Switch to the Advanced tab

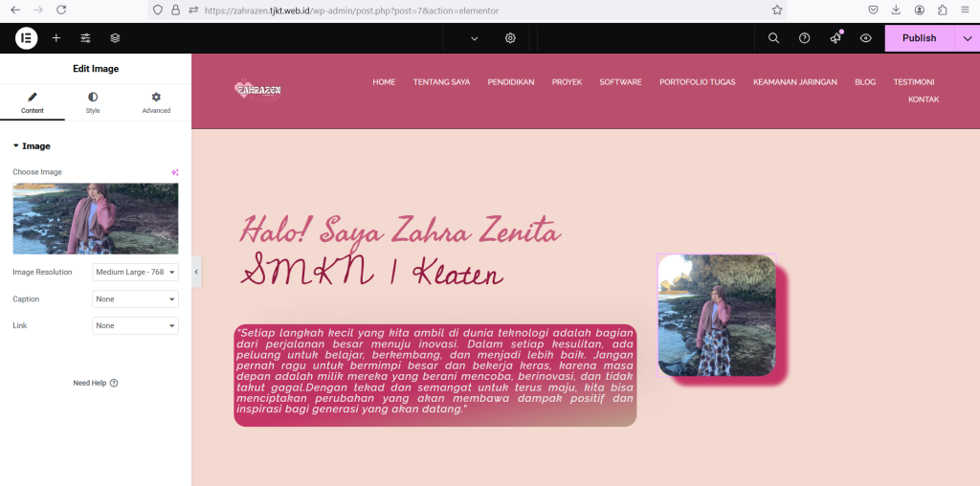tap(156, 103)
